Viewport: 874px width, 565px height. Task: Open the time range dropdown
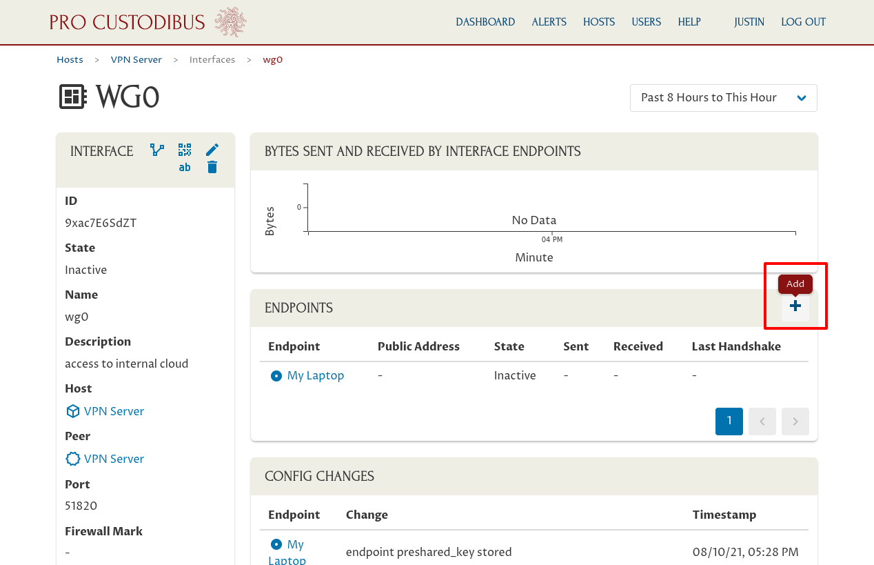724,98
